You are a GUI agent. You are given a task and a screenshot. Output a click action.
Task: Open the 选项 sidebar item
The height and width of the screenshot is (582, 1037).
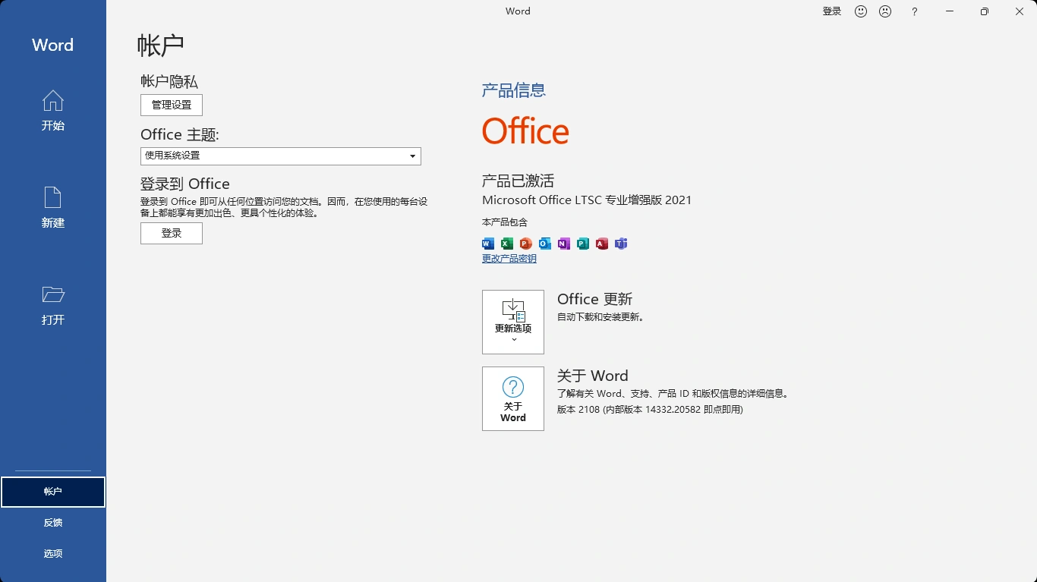(x=53, y=554)
